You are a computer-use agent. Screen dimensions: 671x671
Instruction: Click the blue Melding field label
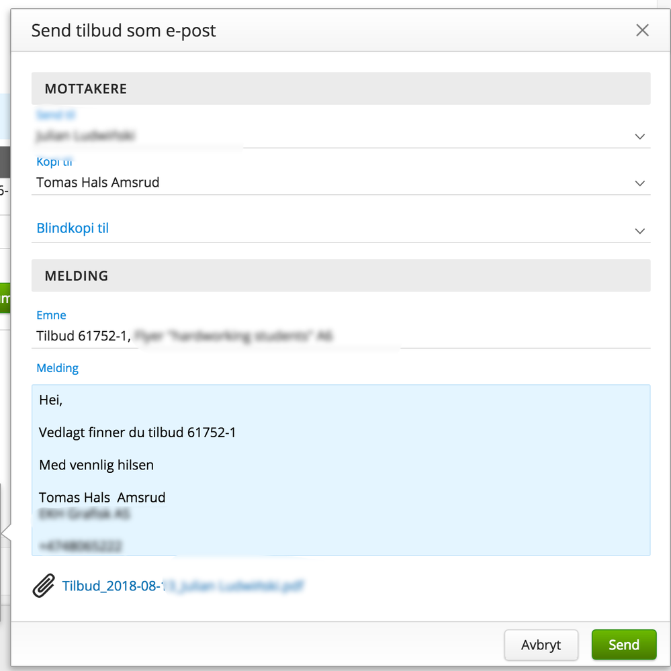coord(57,368)
